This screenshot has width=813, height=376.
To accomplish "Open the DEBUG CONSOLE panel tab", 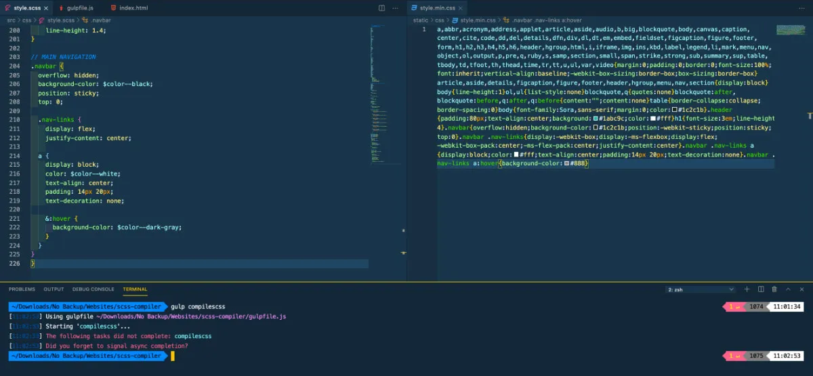I will coord(93,289).
